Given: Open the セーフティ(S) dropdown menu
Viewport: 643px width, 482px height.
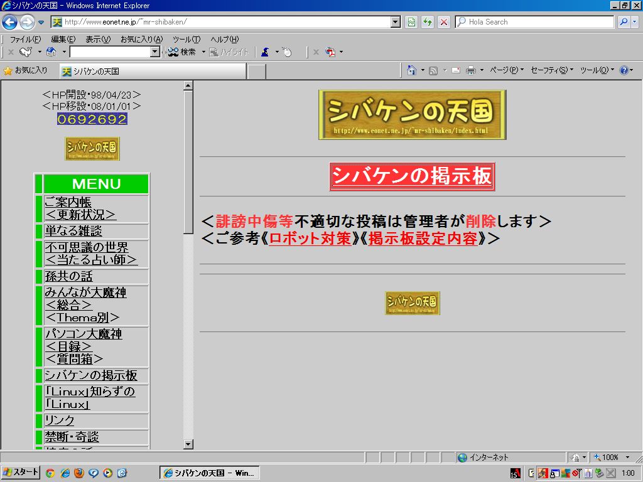Looking at the screenshot, I should pos(552,70).
